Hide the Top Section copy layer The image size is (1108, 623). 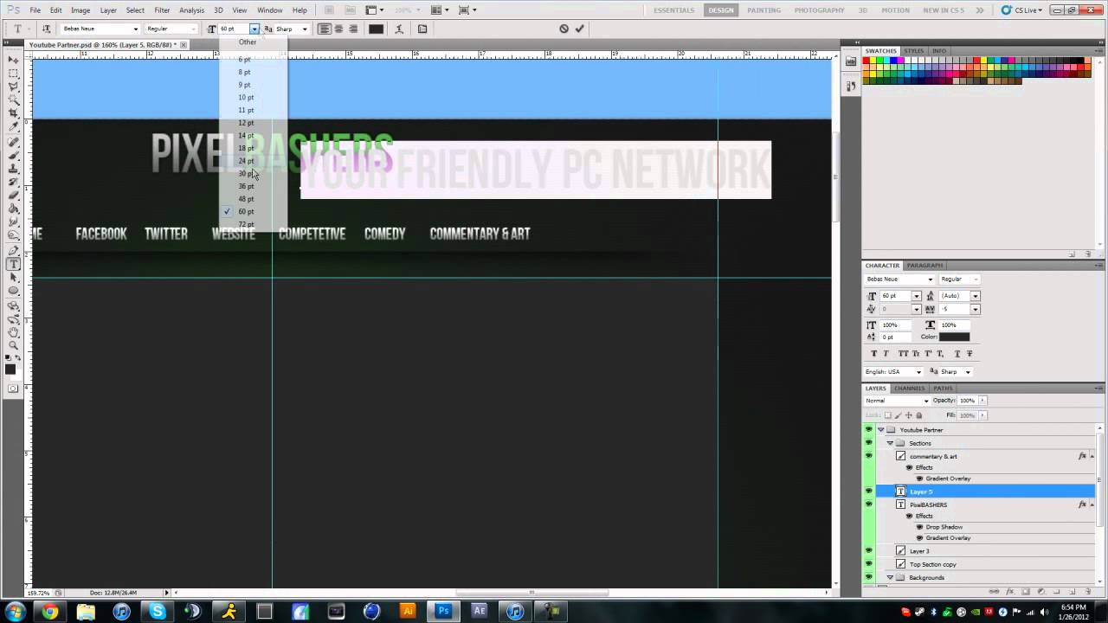868,564
